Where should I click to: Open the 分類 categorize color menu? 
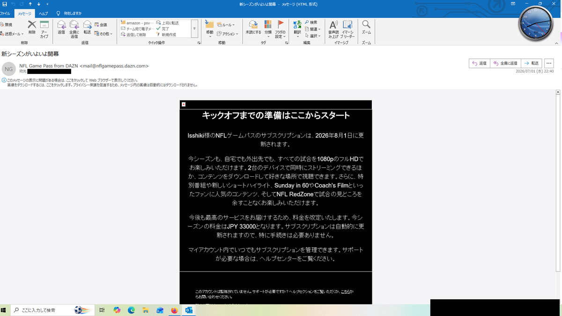click(268, 29)
